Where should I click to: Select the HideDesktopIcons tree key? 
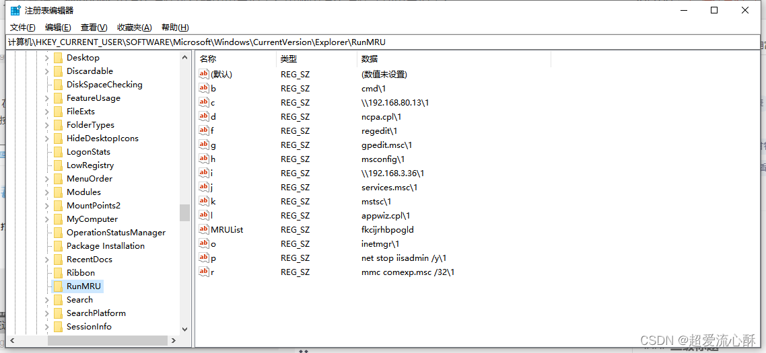click(x=102, y=138)
